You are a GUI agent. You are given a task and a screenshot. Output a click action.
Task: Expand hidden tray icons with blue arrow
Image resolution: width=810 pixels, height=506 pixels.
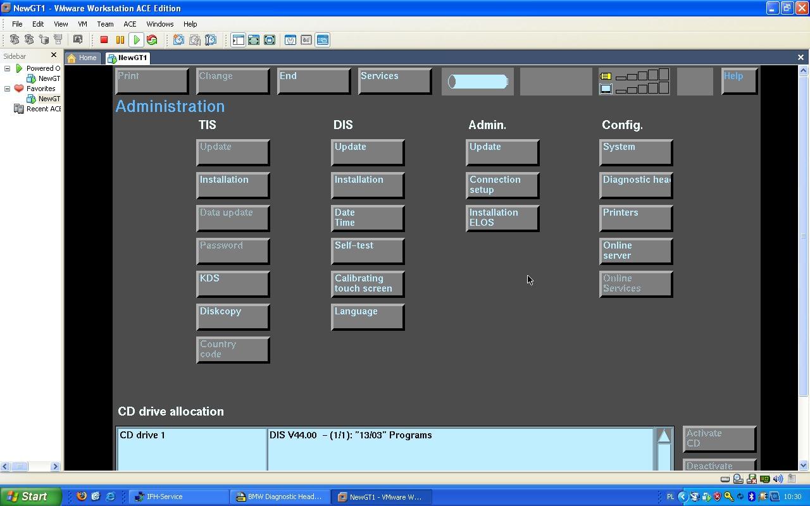click(x=682, y=497)
